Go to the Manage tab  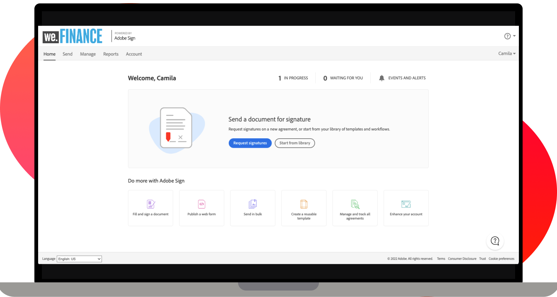click(x=88, y=54)
